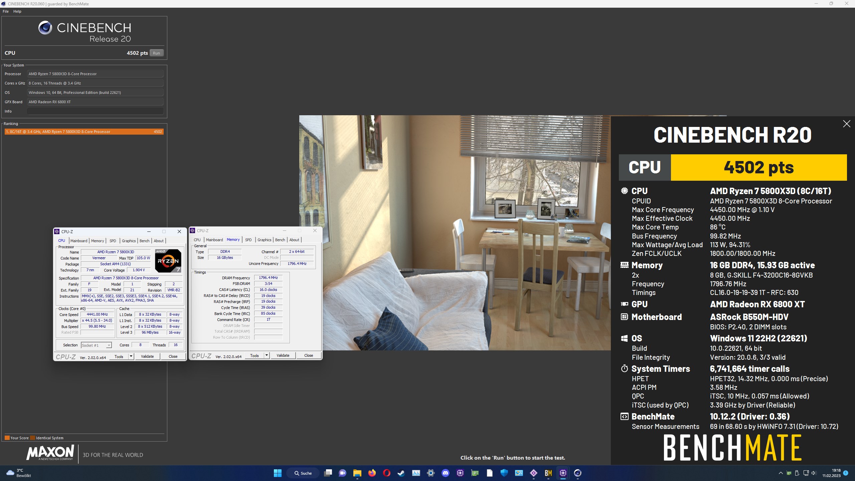Open Task View from the taskbar
855x481 pixels.
click(x=328, y=473)
